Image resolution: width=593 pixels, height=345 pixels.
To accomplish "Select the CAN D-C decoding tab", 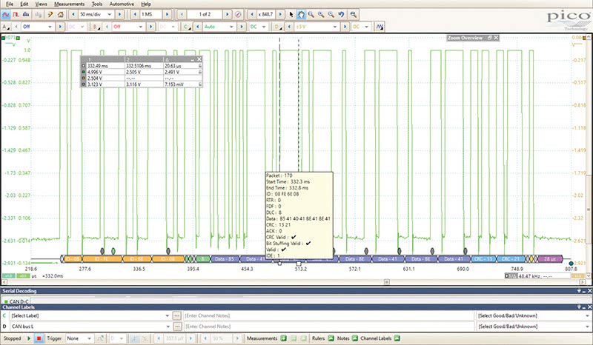I will (16, 301).
